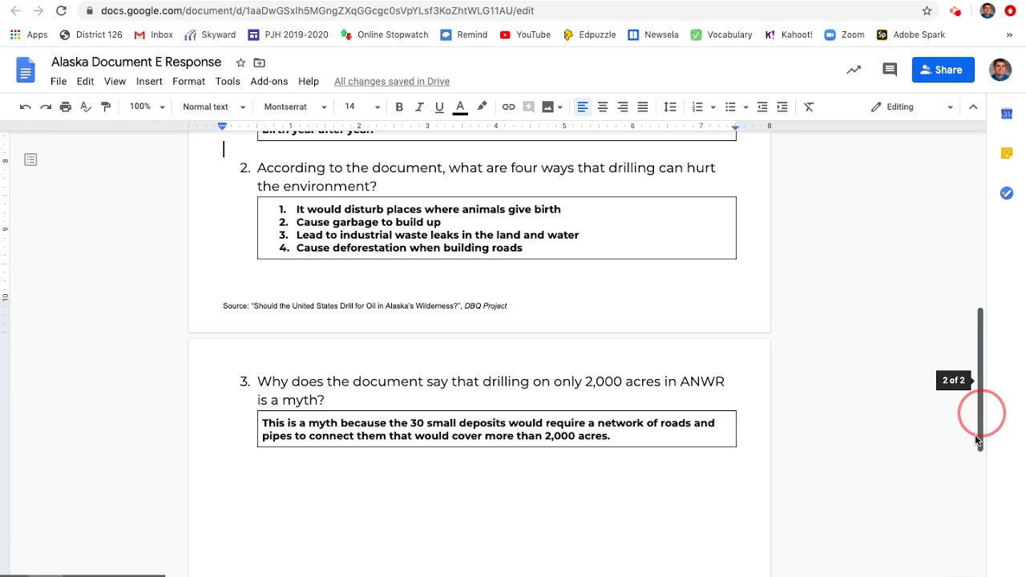Viewport: 1026px width, 577px height.
Task: Run spelling and grammar check icon
Action: coord(86,107)
